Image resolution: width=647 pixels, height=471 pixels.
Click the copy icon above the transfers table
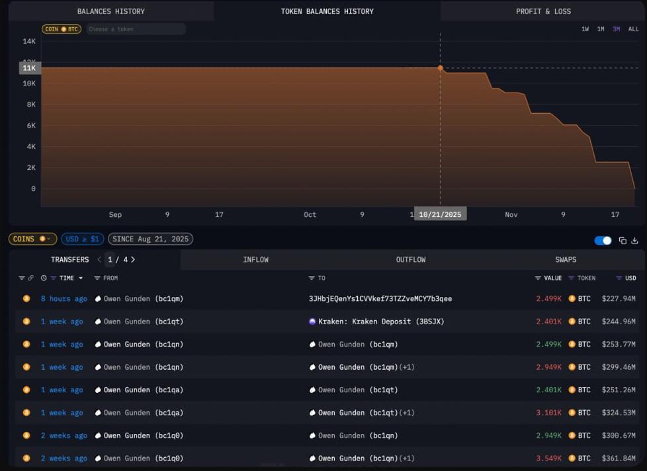pyautogui.click(x=623, y=241)
